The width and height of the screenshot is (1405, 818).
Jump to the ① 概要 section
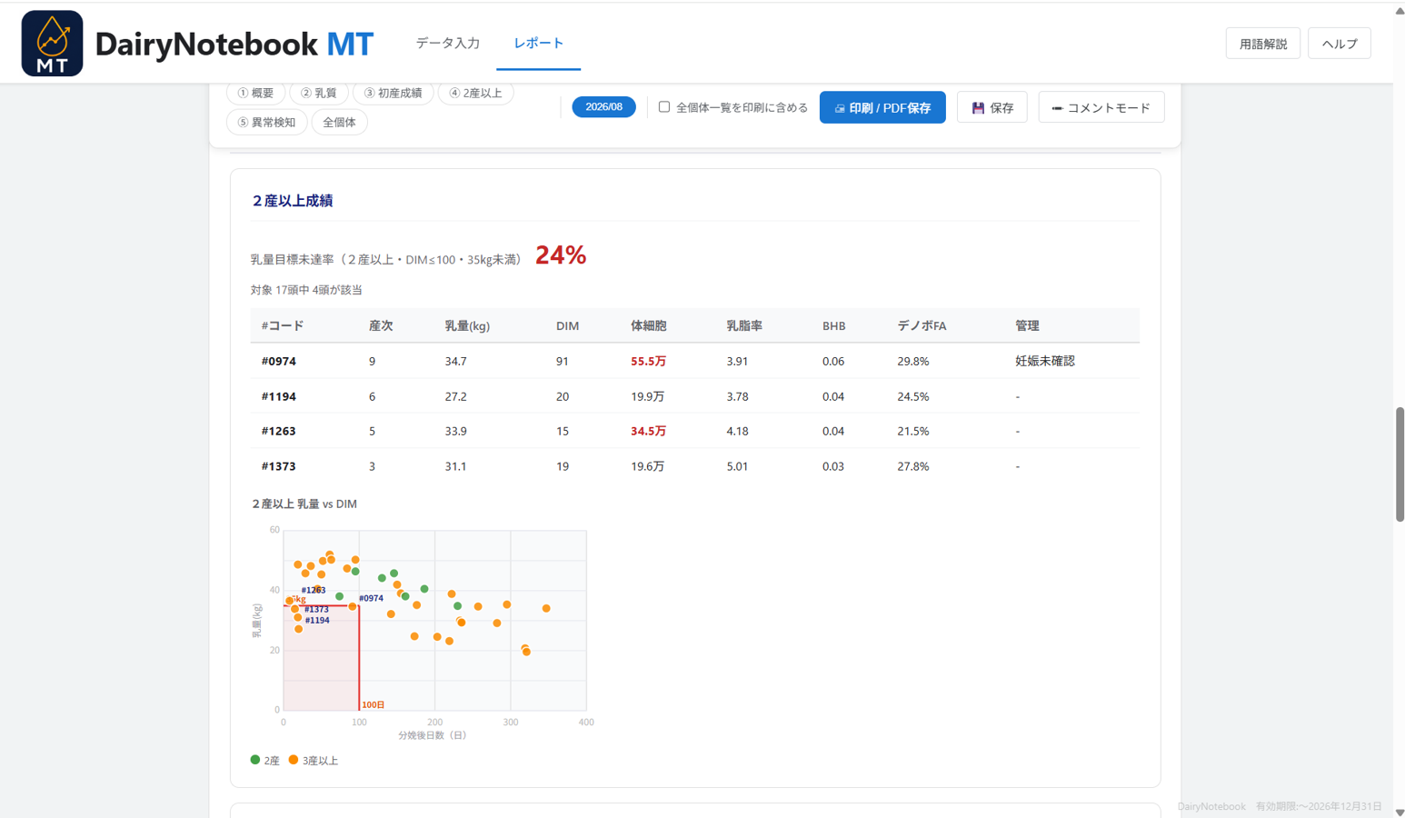pos(255,93)
